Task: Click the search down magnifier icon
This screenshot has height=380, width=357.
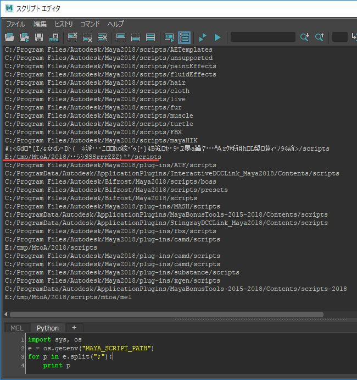Action: click(x=304, y=37)
